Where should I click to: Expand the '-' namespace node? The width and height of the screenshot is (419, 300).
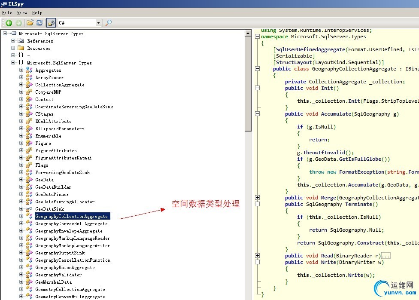(13, 55)
